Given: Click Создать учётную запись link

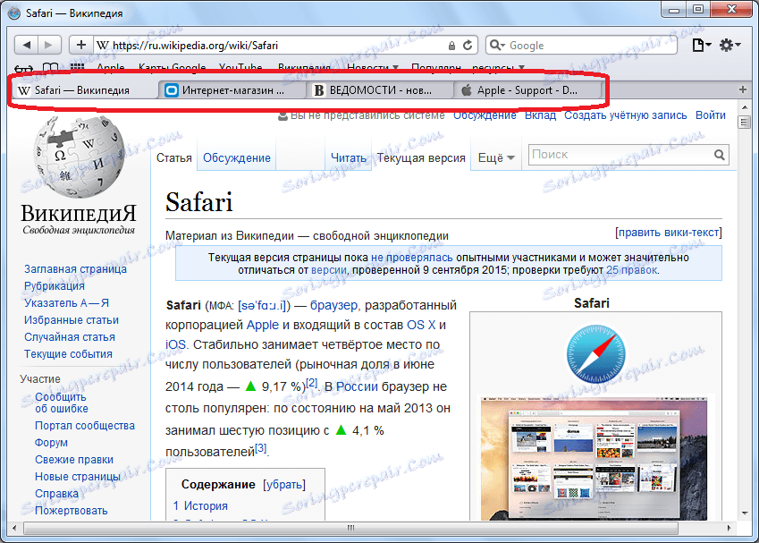Looking at the screenshot, I should pyautogui.click(x=626, y=115).
